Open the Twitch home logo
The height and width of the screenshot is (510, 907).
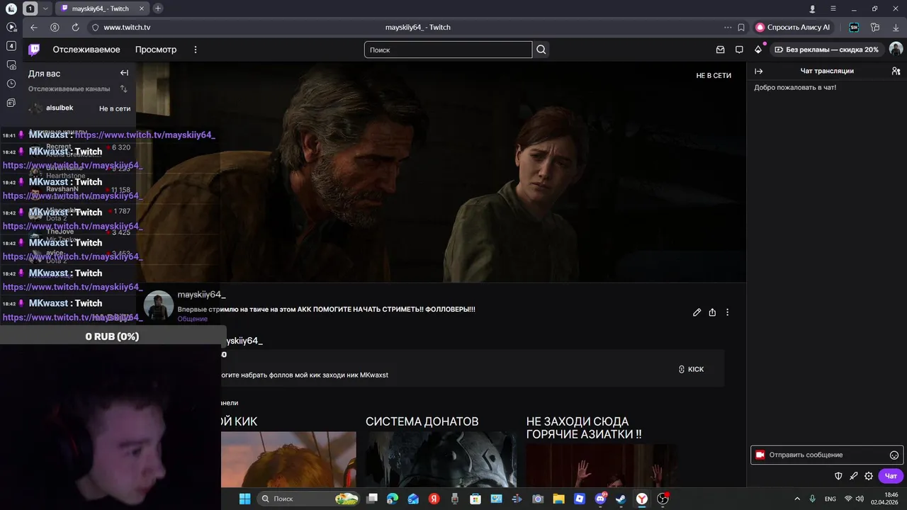point(34,50)
